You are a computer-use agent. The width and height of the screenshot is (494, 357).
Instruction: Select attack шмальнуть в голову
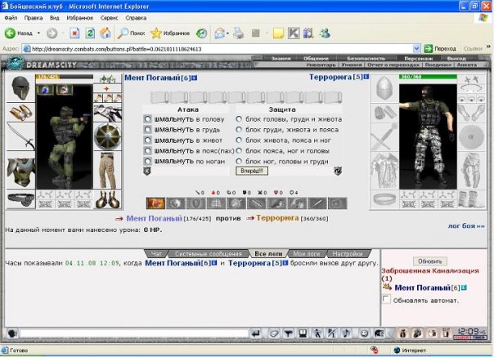point(147,119)
